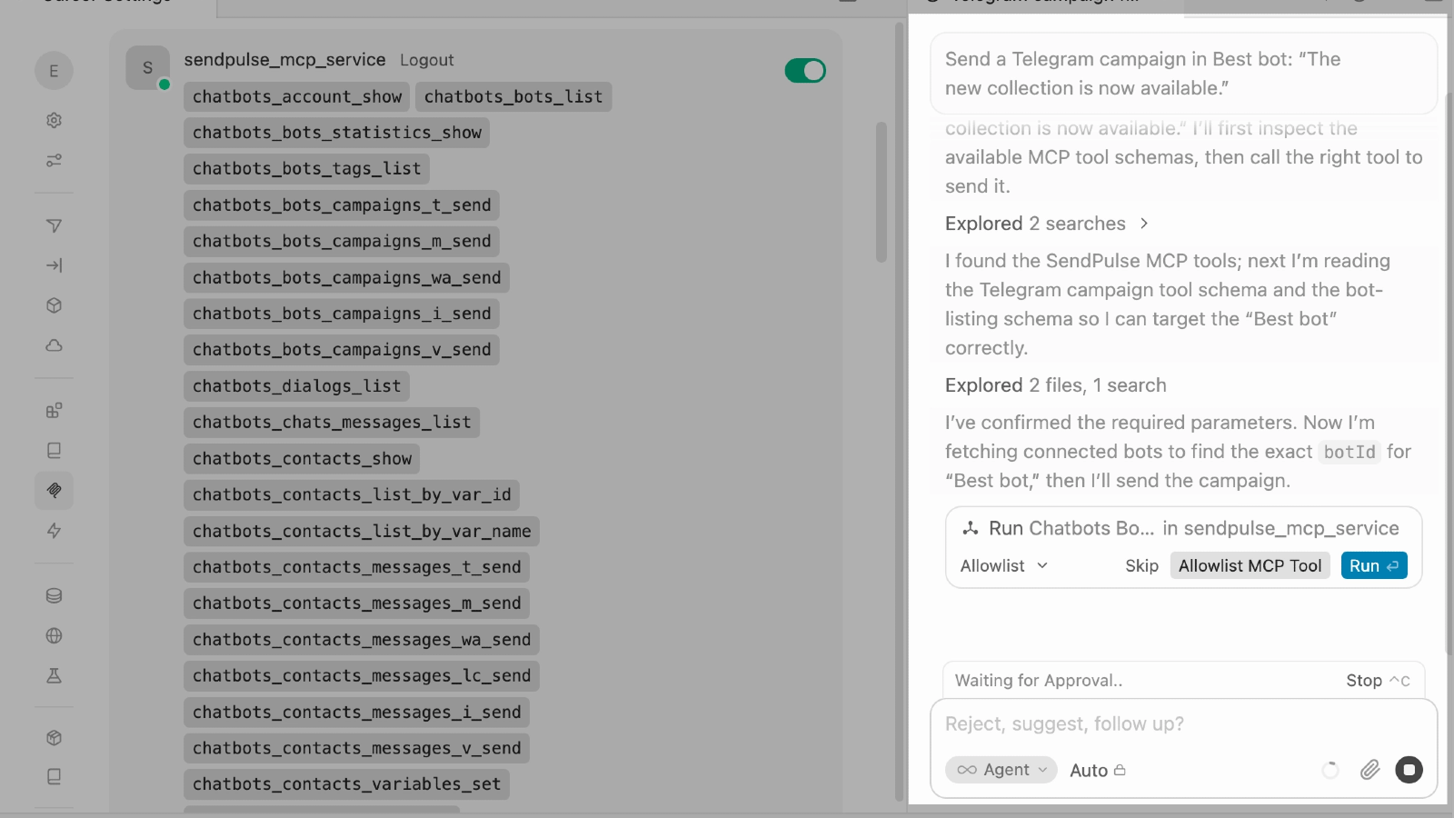
Task: Toggle the chatbots_bots_statistics_show tool chip
Action: [x=337, y=133]
